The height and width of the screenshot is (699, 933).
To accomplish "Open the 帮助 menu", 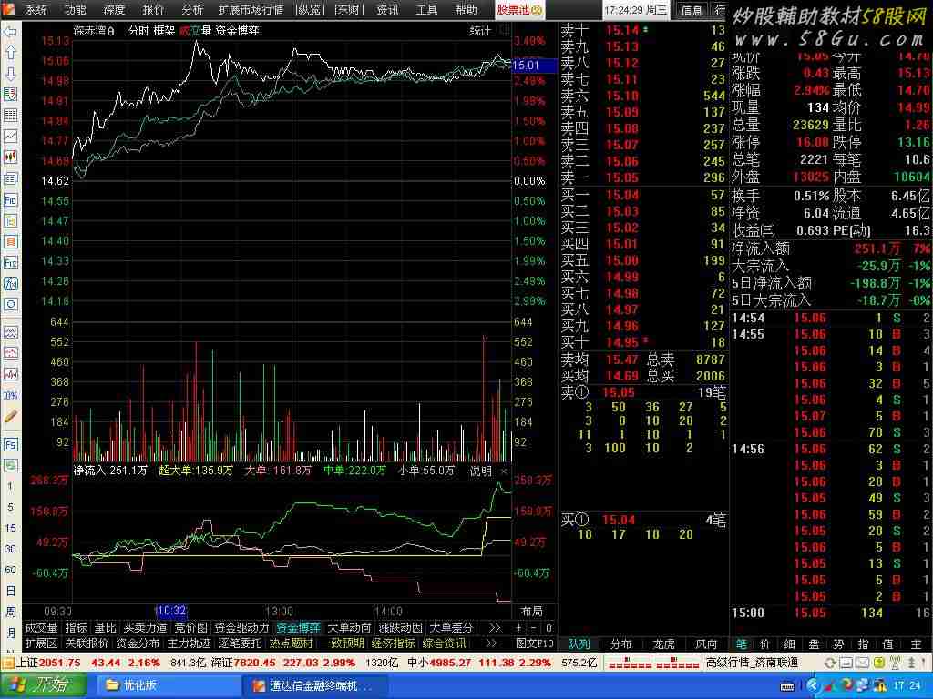I will tap(466, 9).
